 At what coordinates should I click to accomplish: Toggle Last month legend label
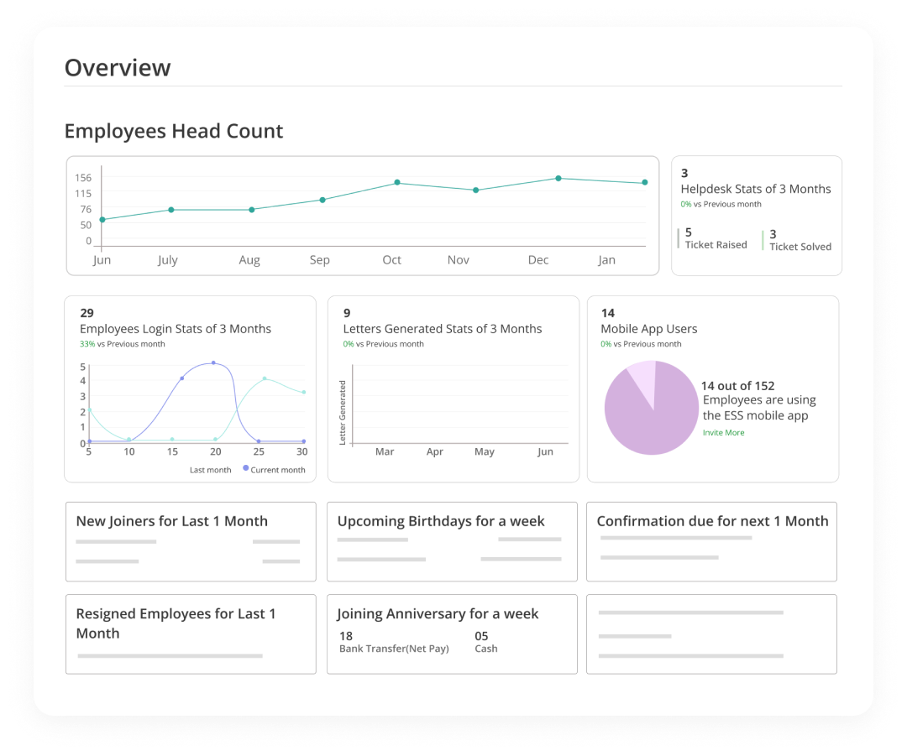click(x=210, y=470)
